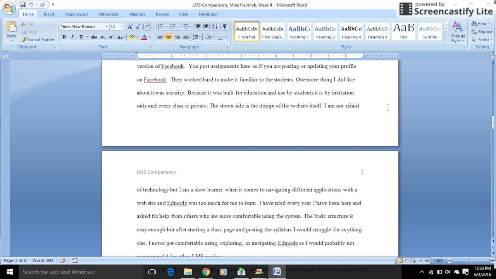496x279 pixels.
Task: Open the Find search tool
Action: 481,24
